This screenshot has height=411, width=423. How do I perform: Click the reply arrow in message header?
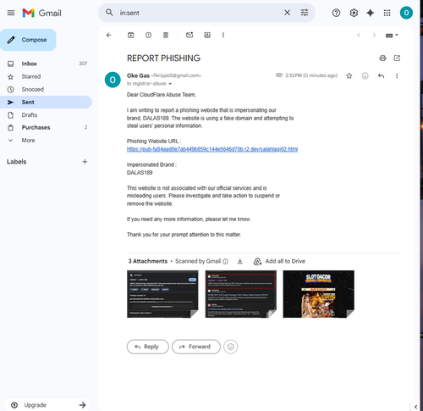[x=381, y=75]
